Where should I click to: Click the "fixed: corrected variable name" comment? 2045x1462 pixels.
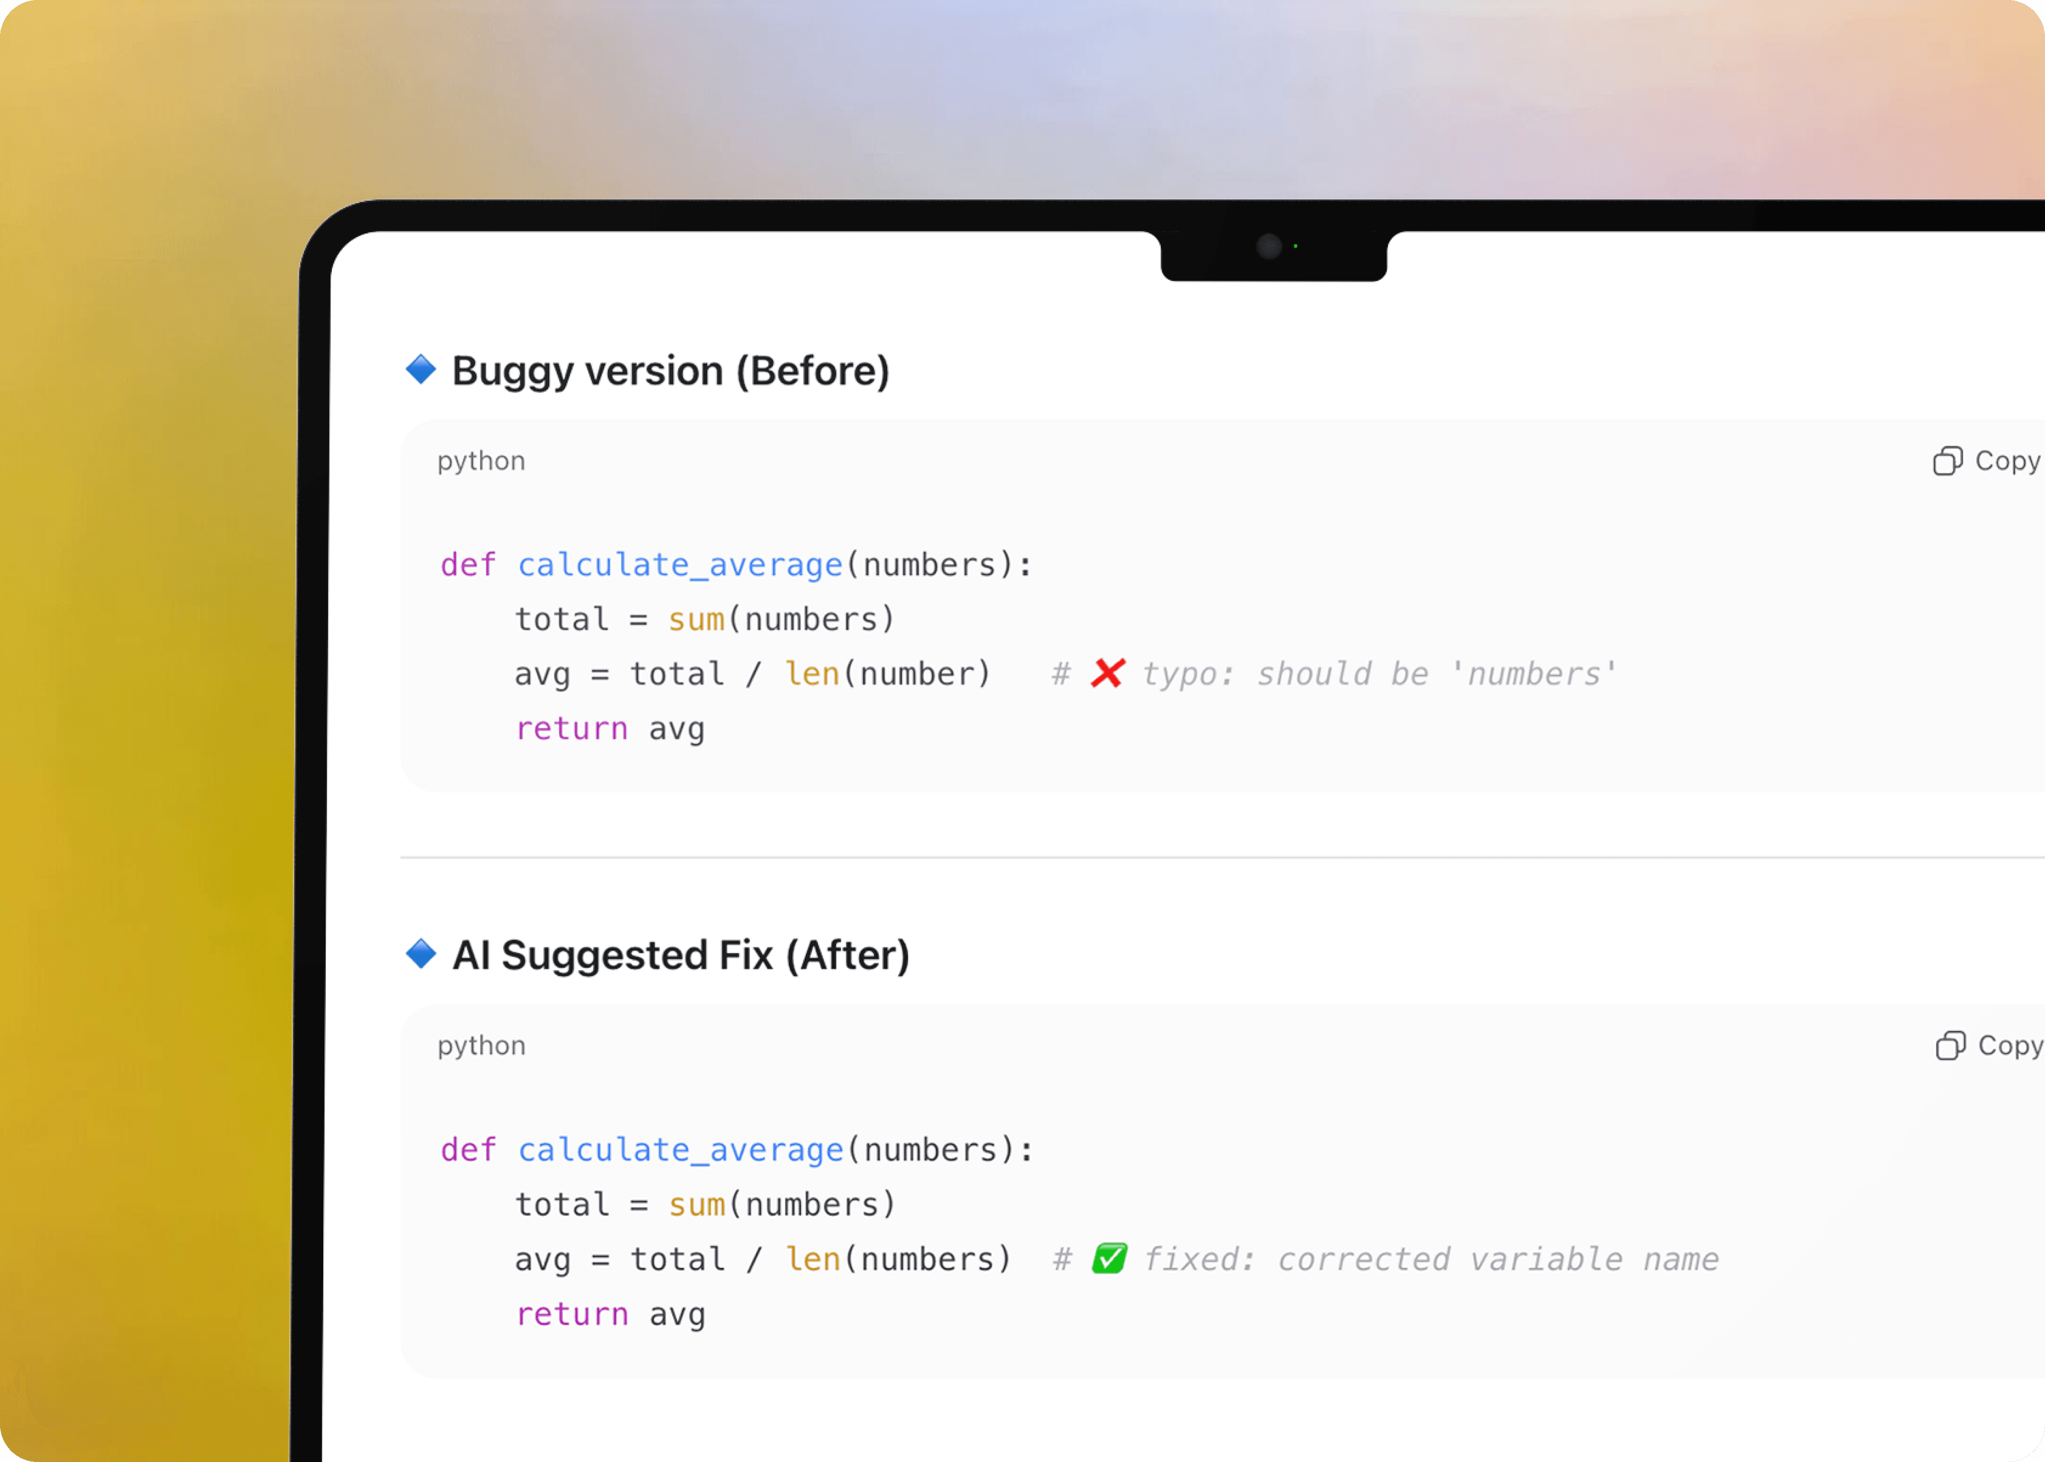pos(1431,1259)
